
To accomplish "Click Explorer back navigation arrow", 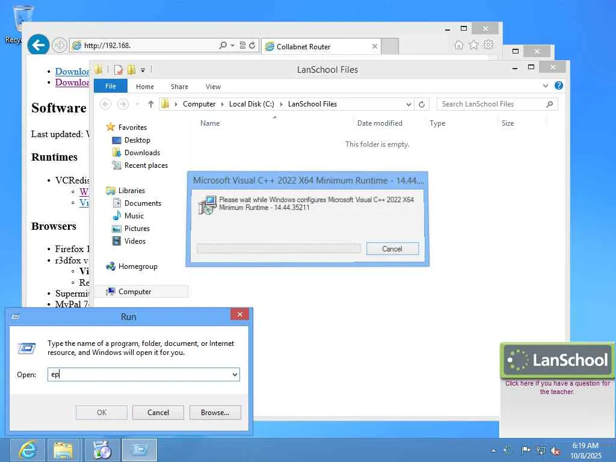I will click(x=105, y=104).
